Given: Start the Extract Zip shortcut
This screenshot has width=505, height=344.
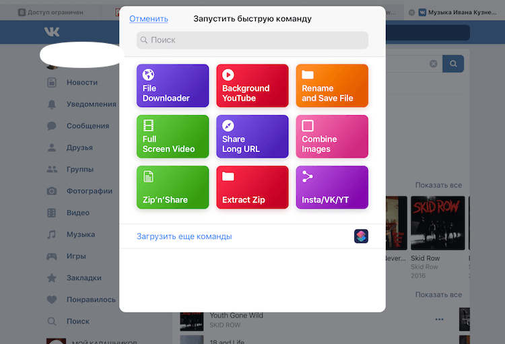Looking at the screenshot, I should pos(252,187).
